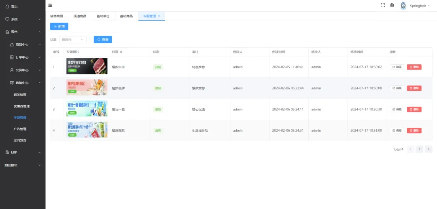437x209 pixels.
Task: Open 标签管理 in sidebar
Action: 20,95
